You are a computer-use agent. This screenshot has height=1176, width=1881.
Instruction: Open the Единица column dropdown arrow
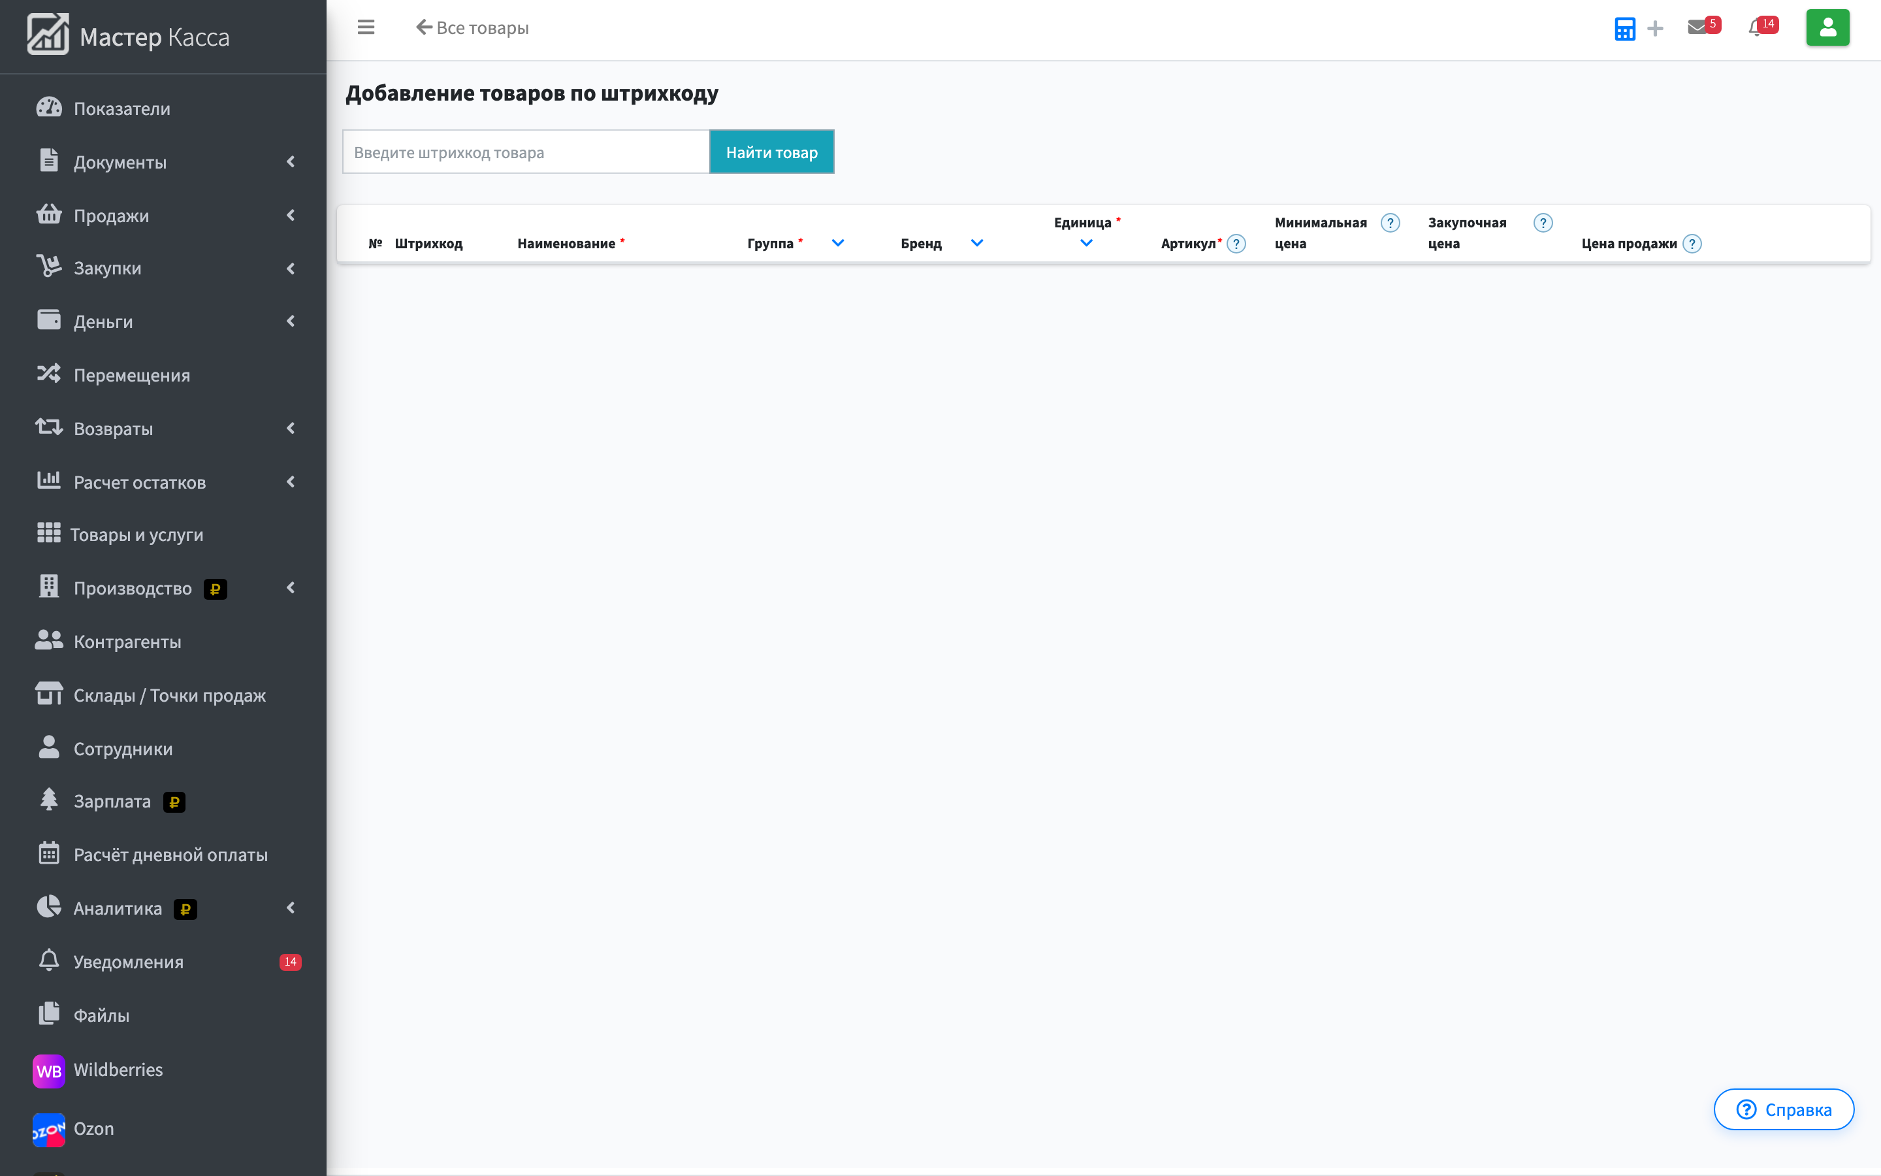point(1087,244)
